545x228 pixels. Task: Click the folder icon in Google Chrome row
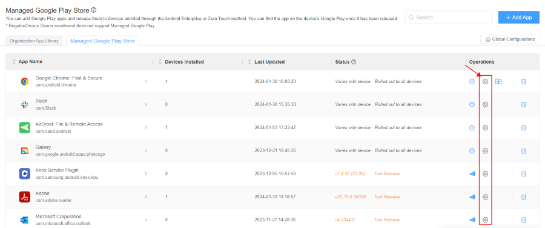click(x=498, y=82)
